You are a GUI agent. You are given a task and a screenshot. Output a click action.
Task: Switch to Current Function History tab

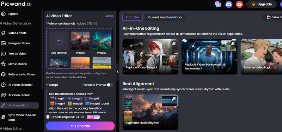[165, 17]
